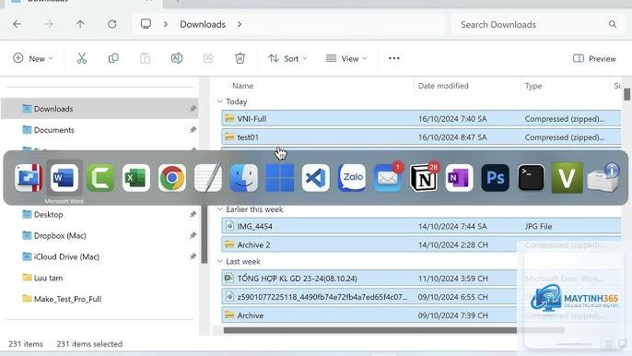632x356 pixels.
Task: Collapse the Today group
Action: (x=220, y=101)
